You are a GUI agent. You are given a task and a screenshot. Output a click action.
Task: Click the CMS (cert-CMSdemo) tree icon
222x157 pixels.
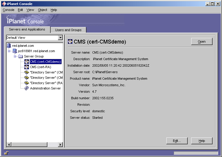click(26, 62)
